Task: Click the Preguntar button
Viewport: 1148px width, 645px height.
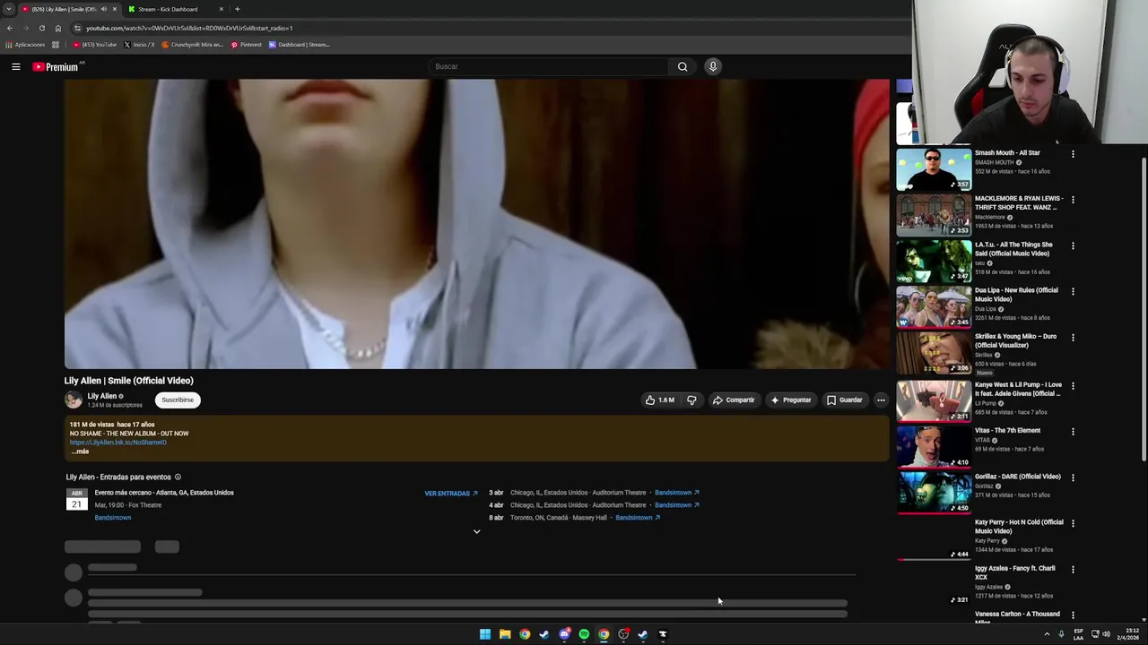Action: coord(791,400)
